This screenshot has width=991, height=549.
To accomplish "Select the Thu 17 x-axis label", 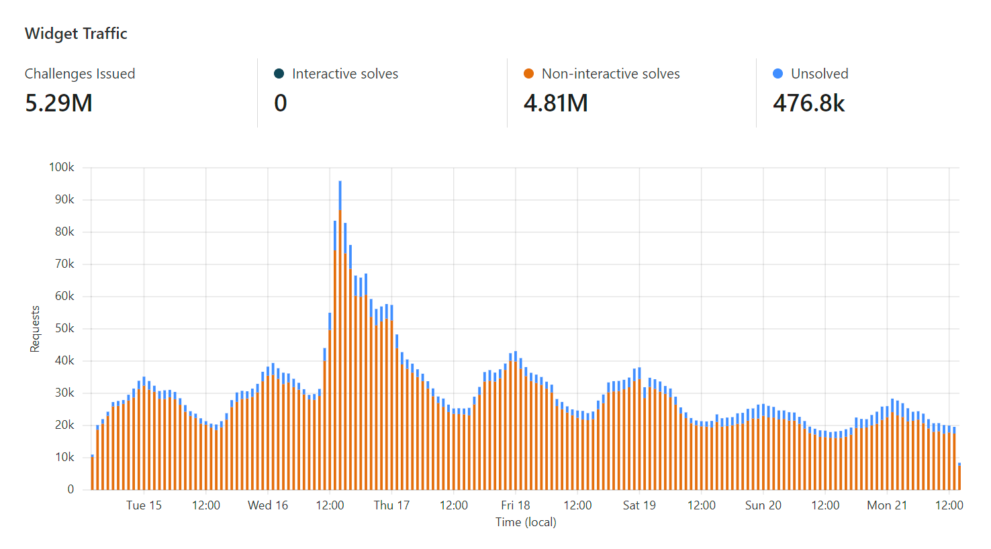I will (x=391, y=505).
